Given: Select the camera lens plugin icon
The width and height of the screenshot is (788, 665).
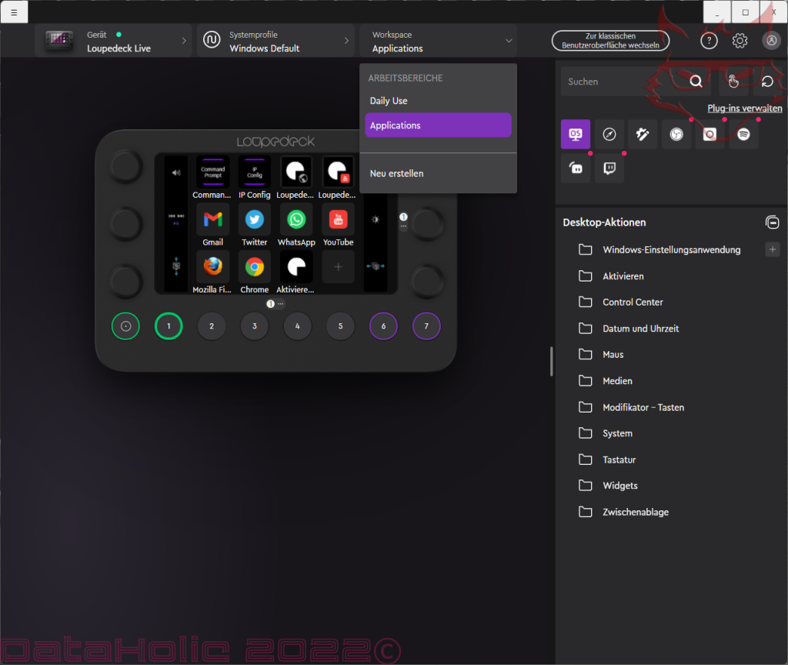Looking at the screenshot, I should click(710, 134).
